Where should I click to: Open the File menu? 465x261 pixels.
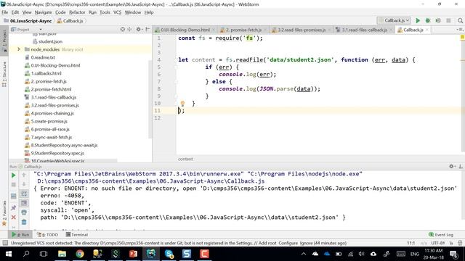[5, 12]
